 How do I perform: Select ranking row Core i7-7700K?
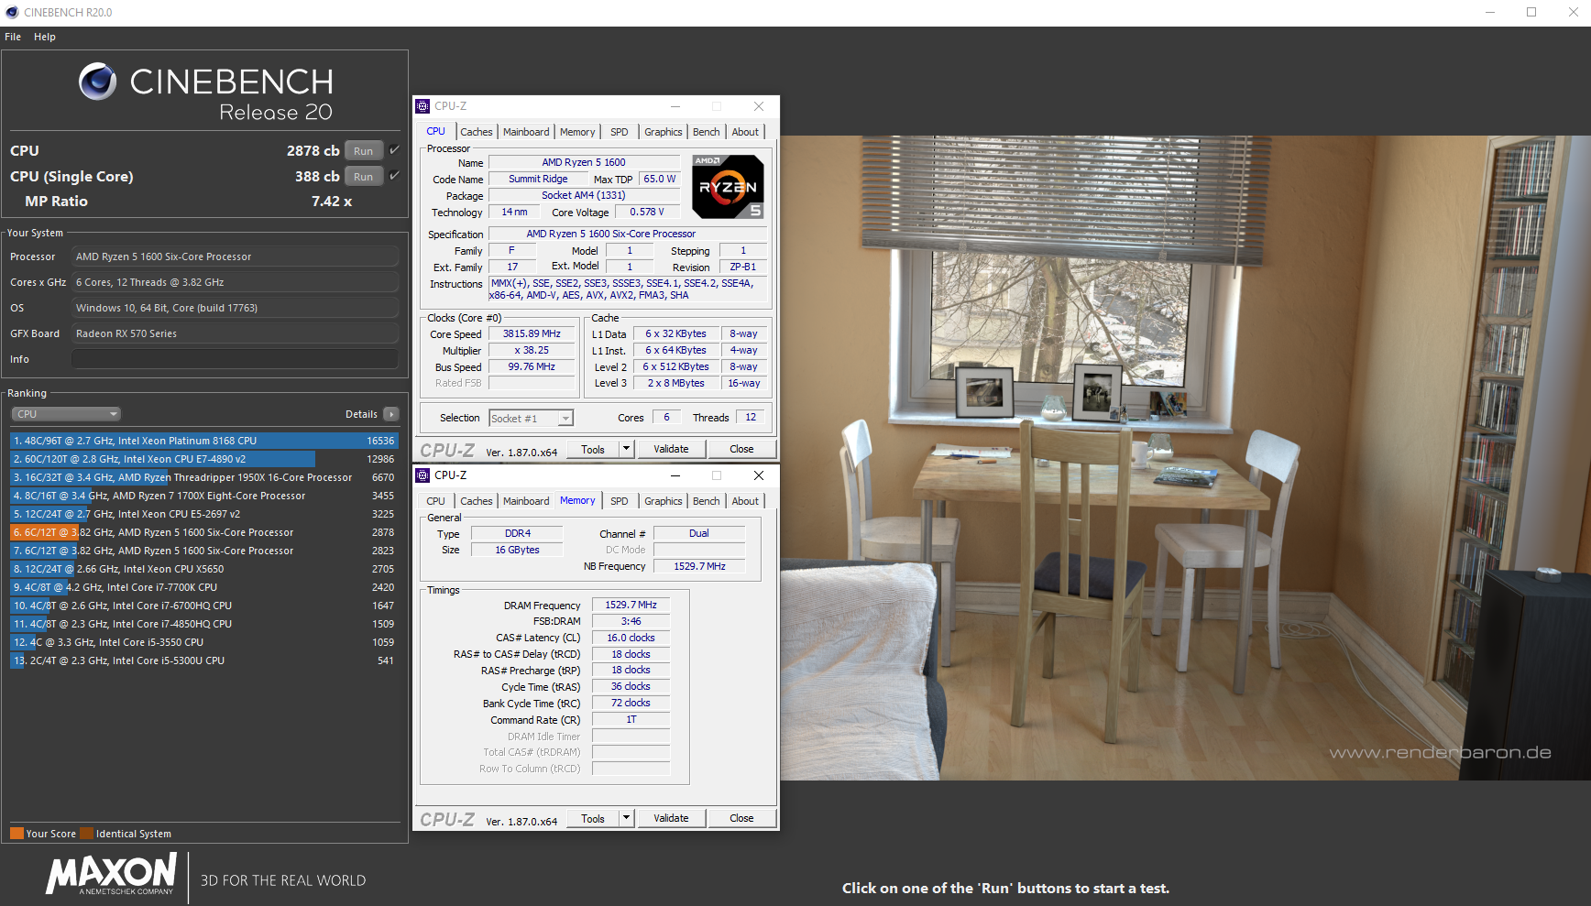click(x=204, y=587)
